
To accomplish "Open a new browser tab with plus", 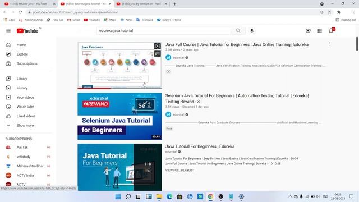I will pyautogui.click(x=174, y=4).
